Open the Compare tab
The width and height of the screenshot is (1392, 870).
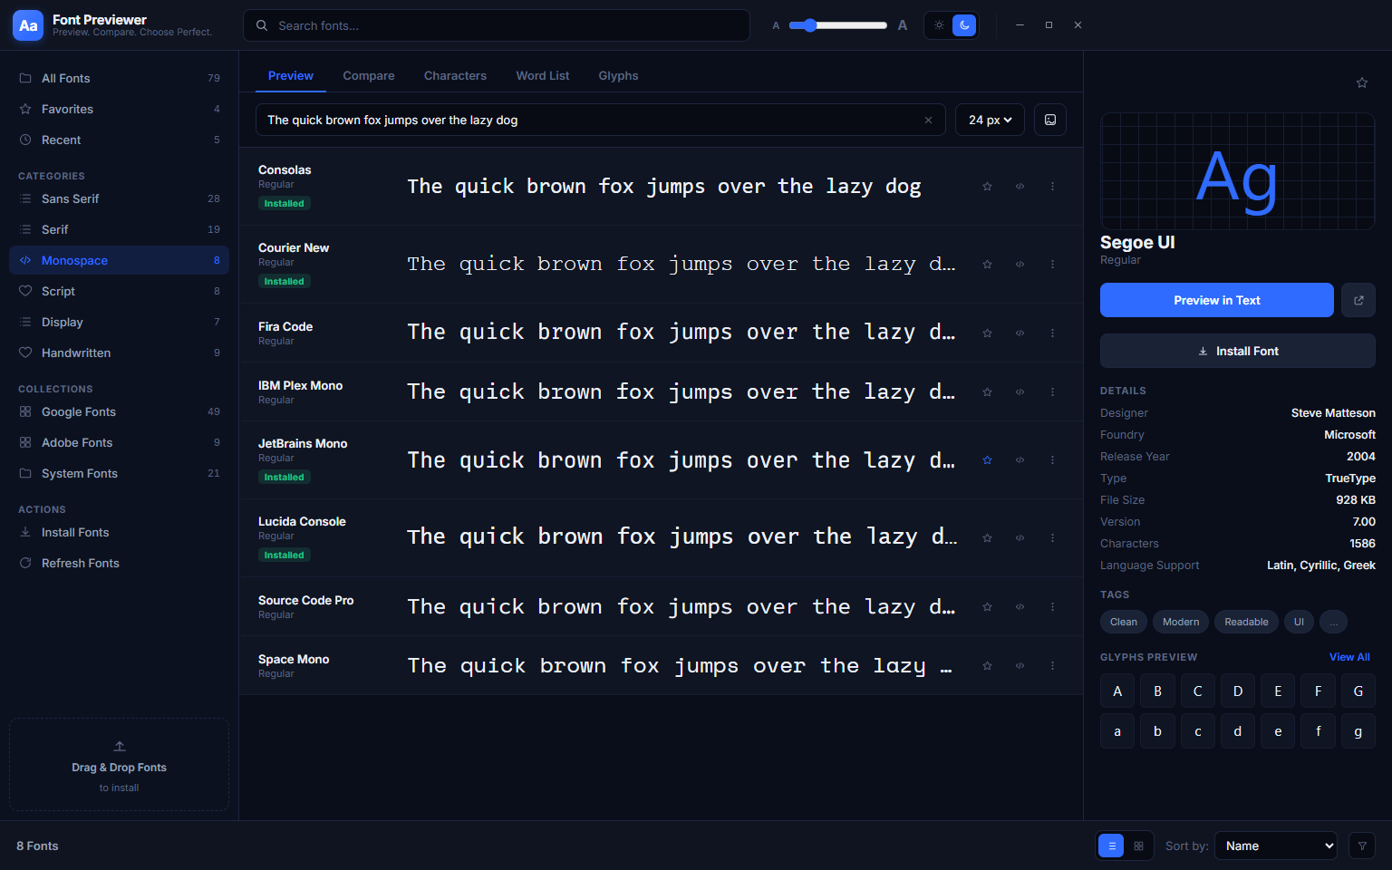pos(369,76)
